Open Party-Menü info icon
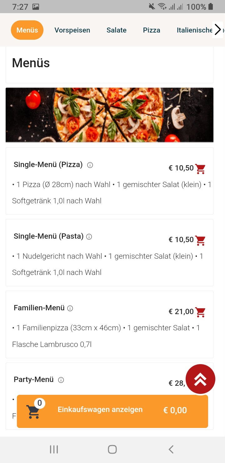Image resolution: width=225 pixels, height=463 pixels. tap(61, 380)
